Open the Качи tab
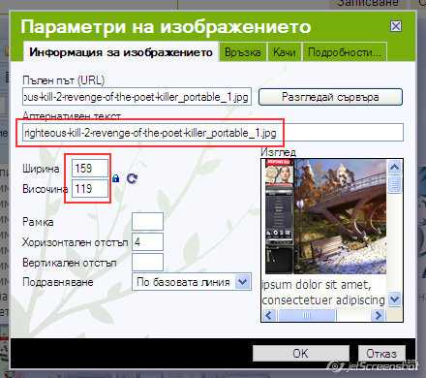This screenshot has height=378, width=426. tap(285, 52)
